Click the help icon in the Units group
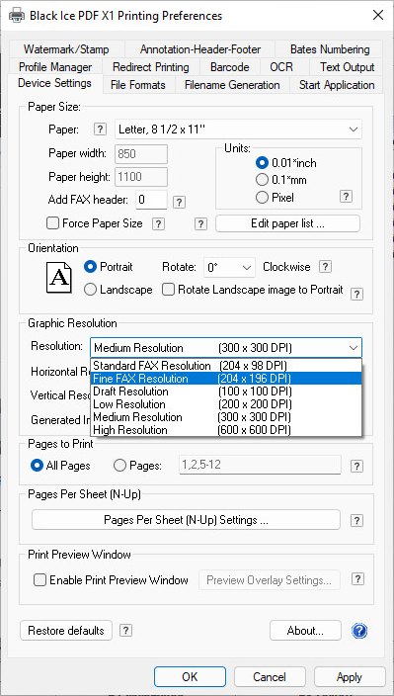Image resolution: width=394 pixels, height=696 pixels. (347, 197)
